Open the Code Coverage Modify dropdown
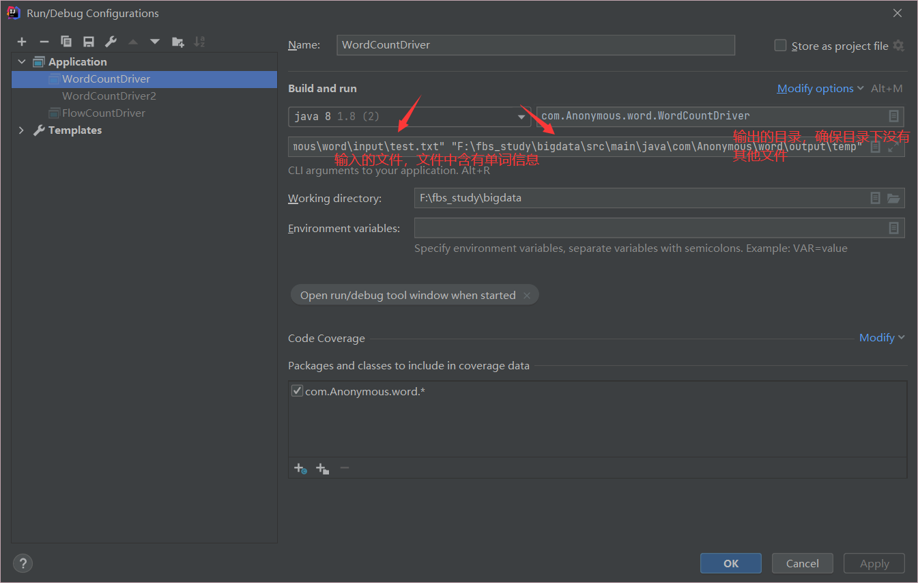Image resolution: width=918 pixels, height=583 pixels. point(882,337)
